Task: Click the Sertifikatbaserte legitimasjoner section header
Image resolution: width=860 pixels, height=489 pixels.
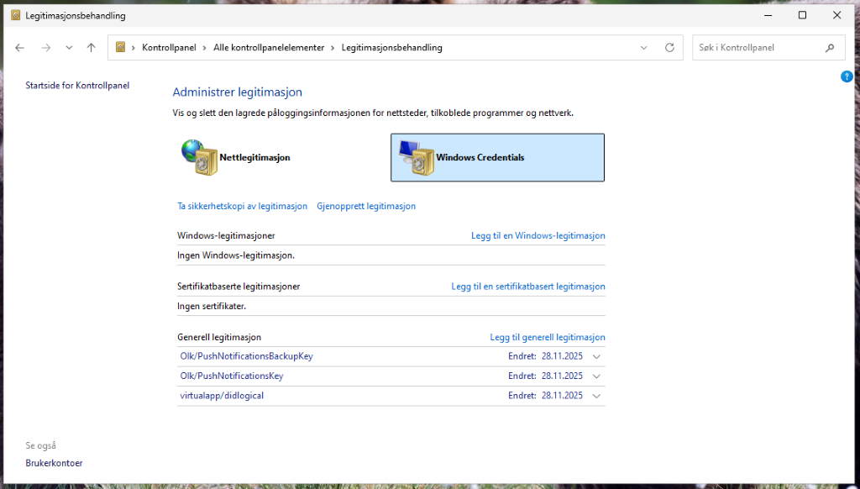Action: (x=239, y=287)
